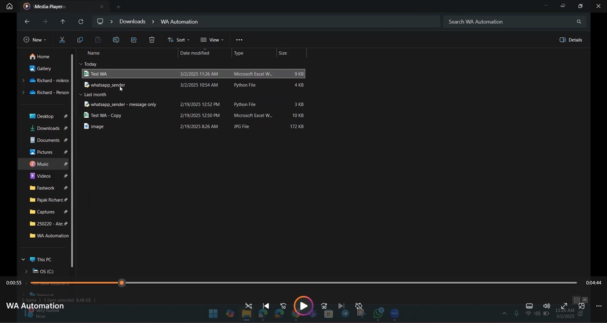Collapse the This PC tree node
Image resolution: width=607 pixels, height=323 pixels.
[x=23, y=260]
